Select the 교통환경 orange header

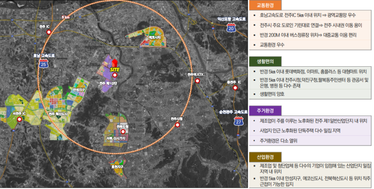tap(265, 5)
